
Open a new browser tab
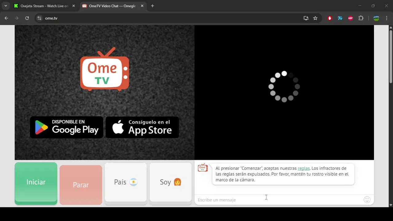(153, 6)
